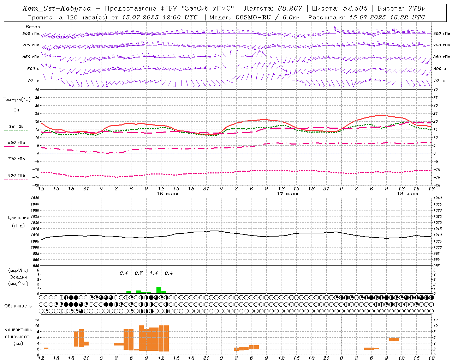Screen dimensions: 452x361
Task: Click the 700 гПа temperature legend entry
Action: [16, 159]
